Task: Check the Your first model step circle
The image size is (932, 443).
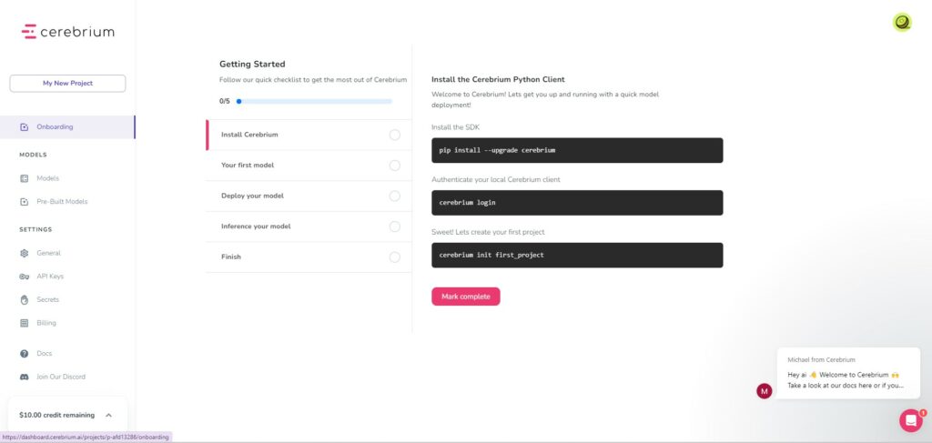Action: coord(395,165)
